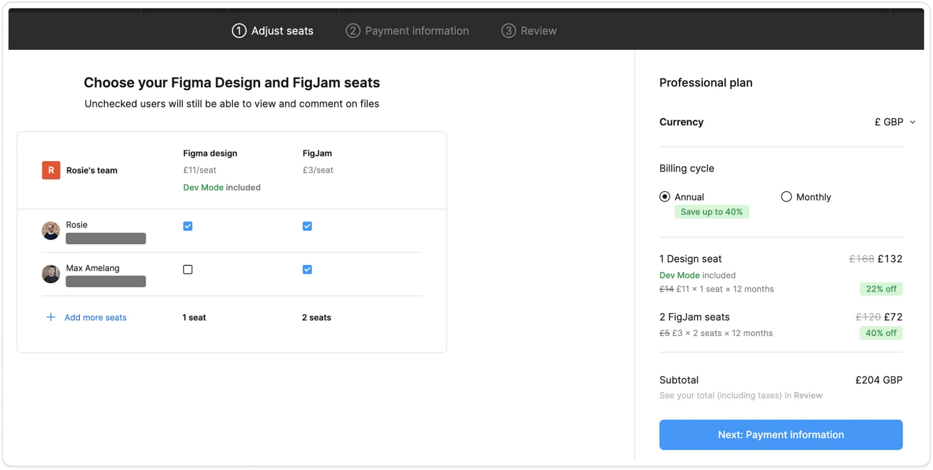Click the £3/seat price text
This screenshot has width=933, height=470.
click(318, 170)
